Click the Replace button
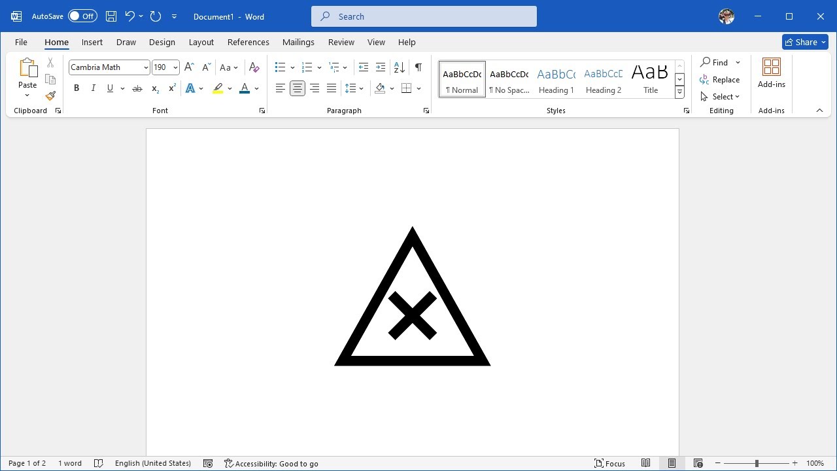This screenshot has height=471, width=837. click(x=720, y=79)
